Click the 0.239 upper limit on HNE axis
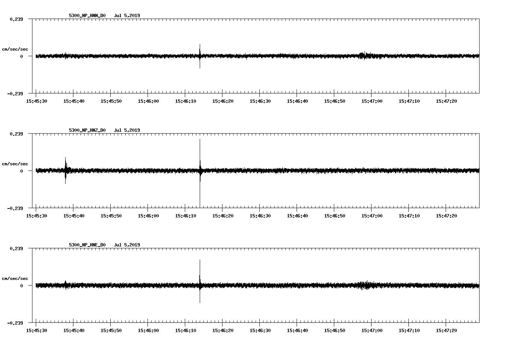 coord(16,248)
